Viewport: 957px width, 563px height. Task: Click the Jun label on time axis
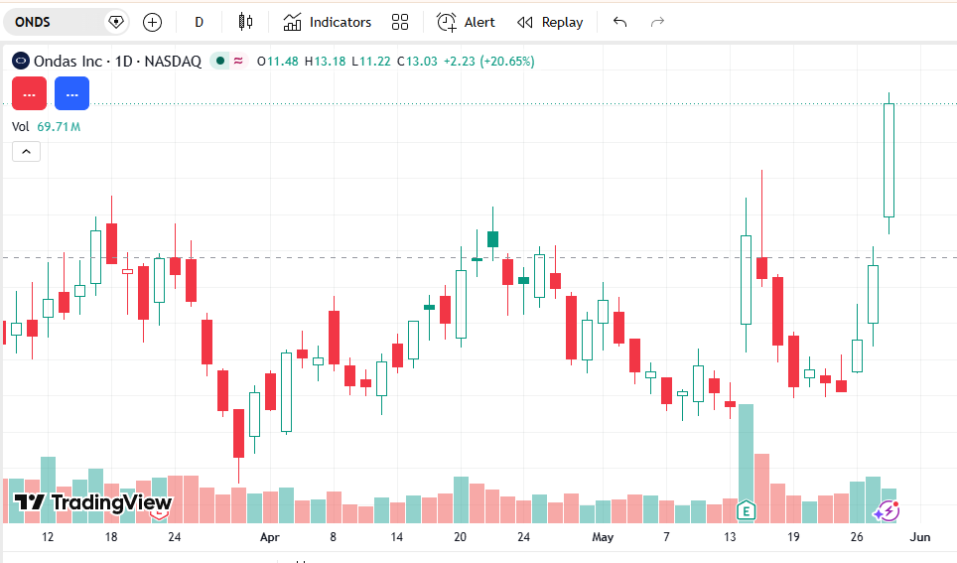pos(919,537)
